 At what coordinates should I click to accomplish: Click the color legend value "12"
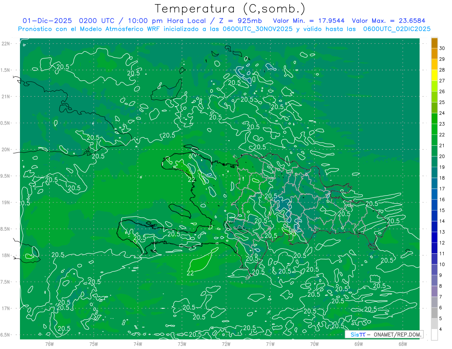pos(442,243)
